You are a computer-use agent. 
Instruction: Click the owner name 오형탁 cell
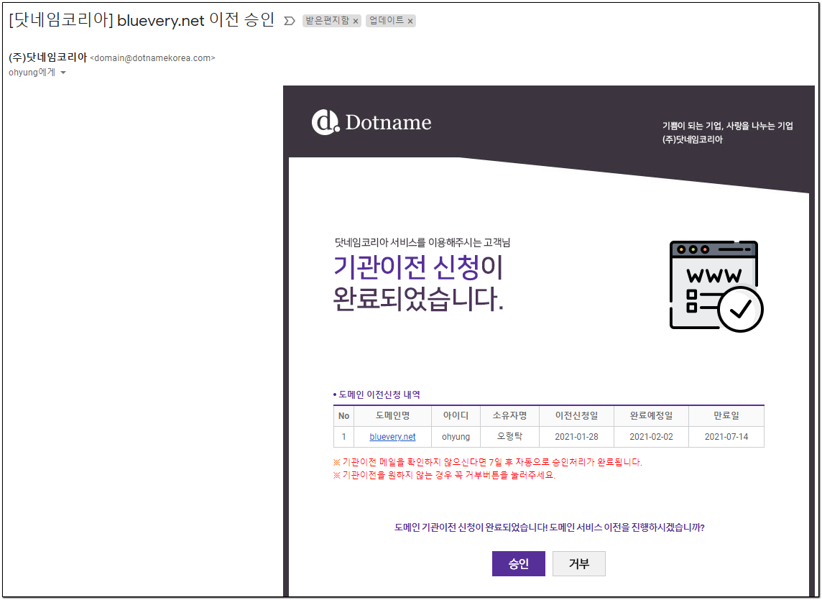coord(509,436)
